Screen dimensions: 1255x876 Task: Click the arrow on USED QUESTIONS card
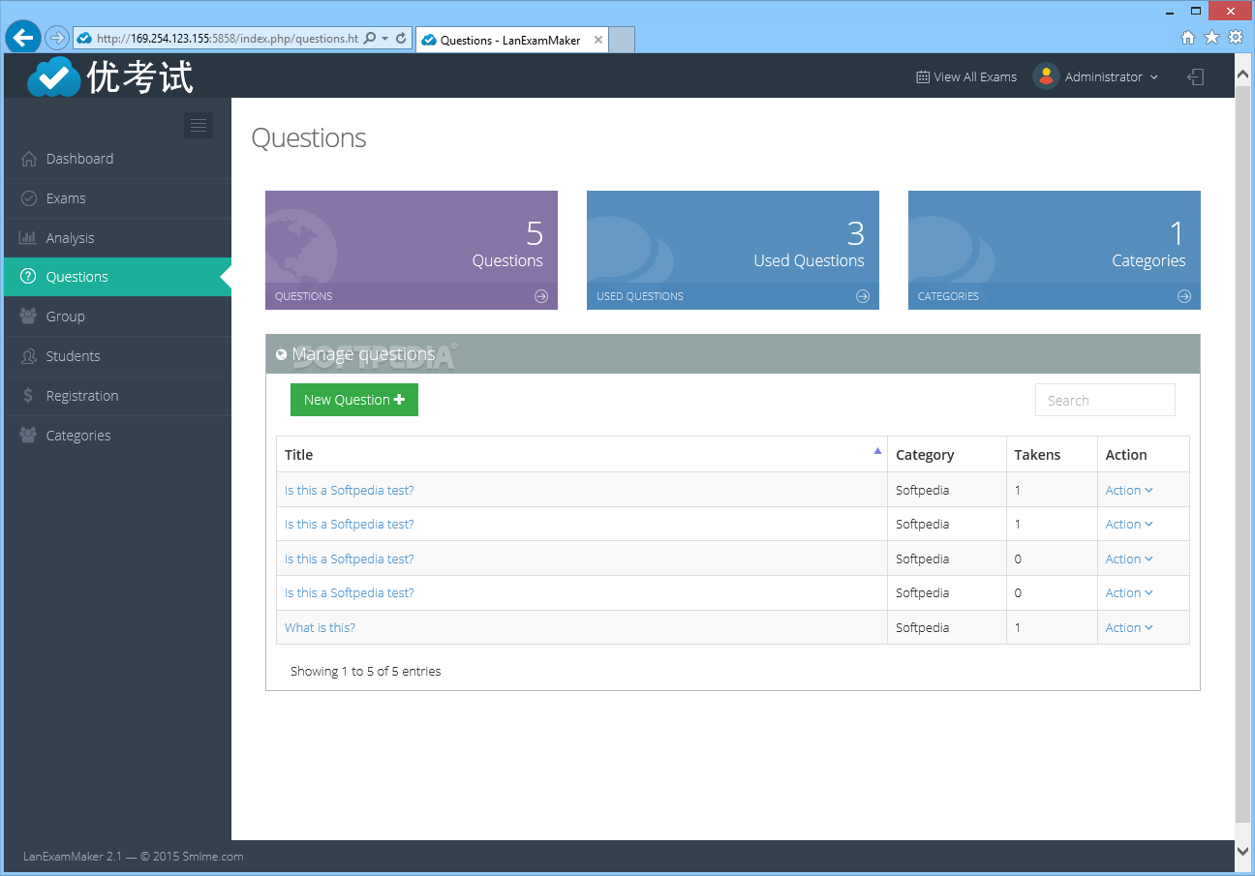pos(863,296)
